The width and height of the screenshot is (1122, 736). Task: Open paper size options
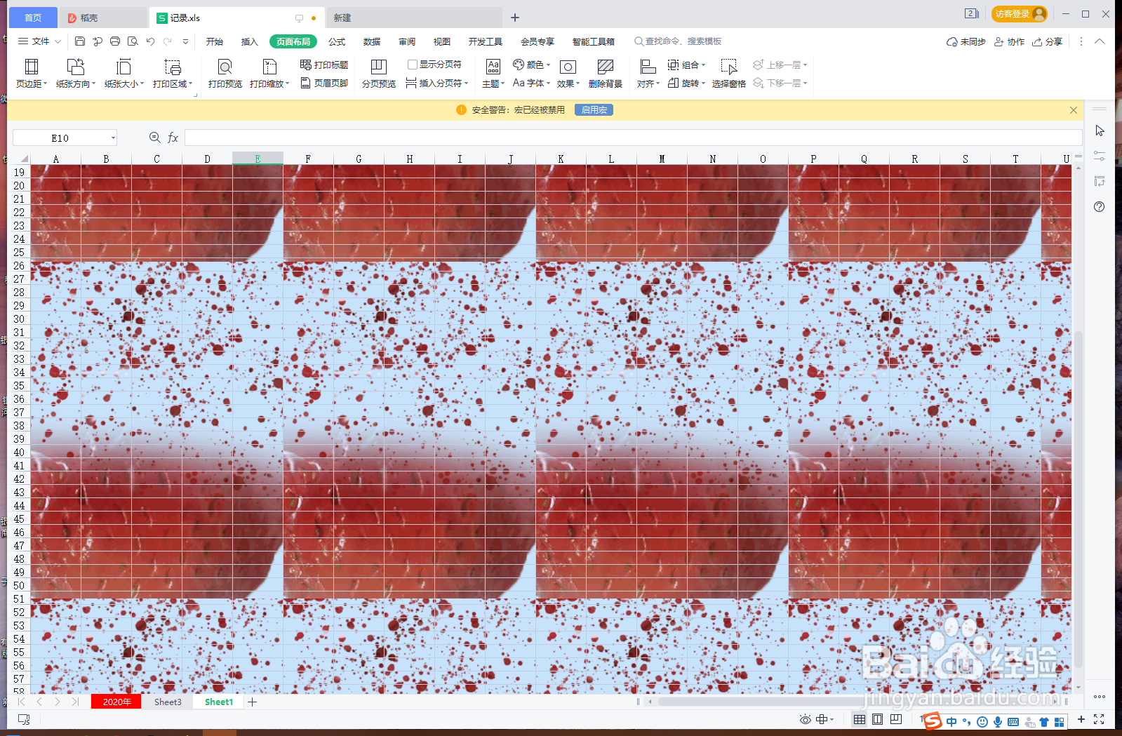[x=123, y=73]
